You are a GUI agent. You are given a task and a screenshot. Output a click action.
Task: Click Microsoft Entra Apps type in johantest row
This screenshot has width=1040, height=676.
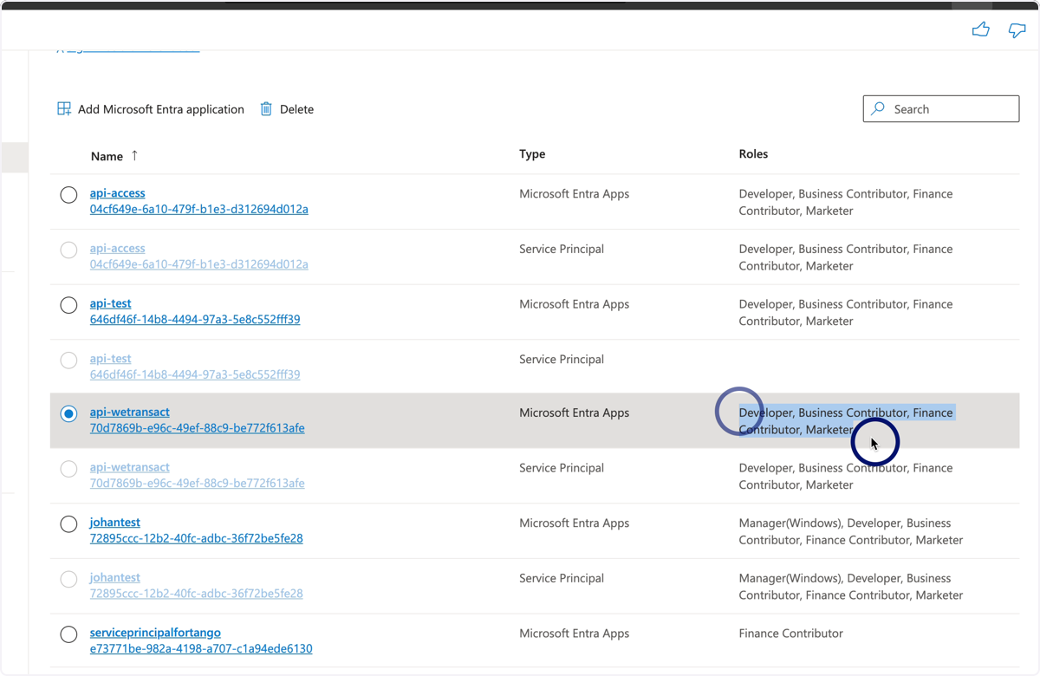coord(574,523)
